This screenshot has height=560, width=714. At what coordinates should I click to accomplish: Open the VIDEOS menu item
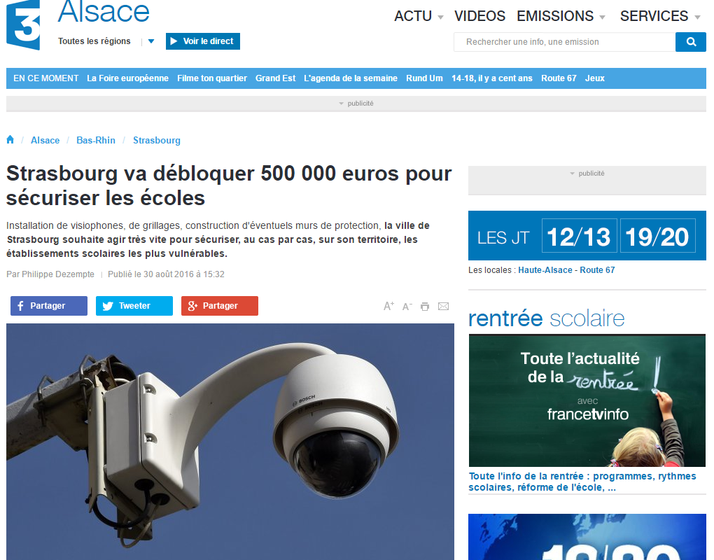pos(479,16)
